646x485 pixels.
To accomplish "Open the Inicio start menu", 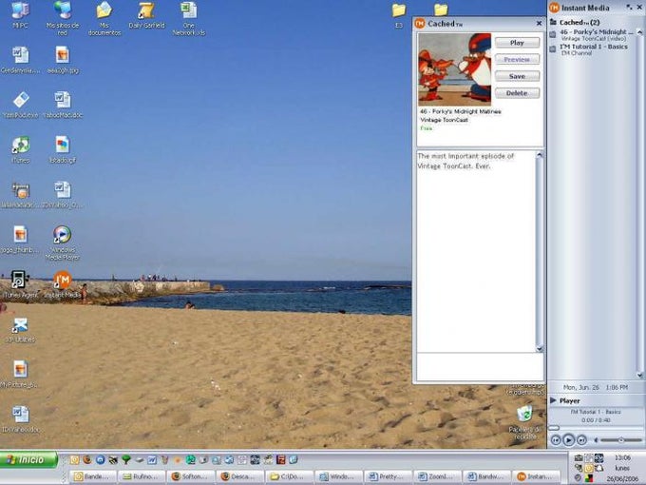I will (28, 459).
